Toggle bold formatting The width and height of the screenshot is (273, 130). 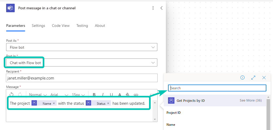pyautogui.click(x=94, y=95)
